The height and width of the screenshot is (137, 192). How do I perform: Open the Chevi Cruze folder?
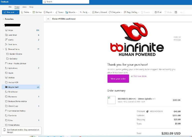(x=21, y=106)
